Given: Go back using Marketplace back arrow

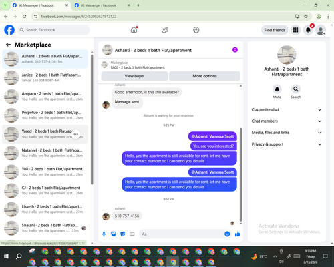Looking at the screenshot, I should click(x=8, y=45).
